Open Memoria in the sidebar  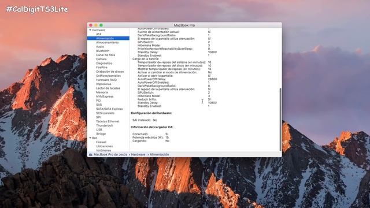coord(102,92)
